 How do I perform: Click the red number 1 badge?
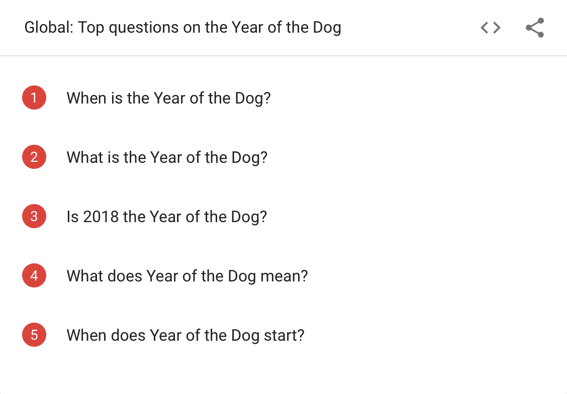[x=34, y=98]
